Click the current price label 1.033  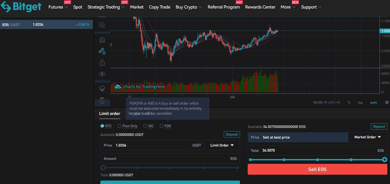click(x=385, y=31)
